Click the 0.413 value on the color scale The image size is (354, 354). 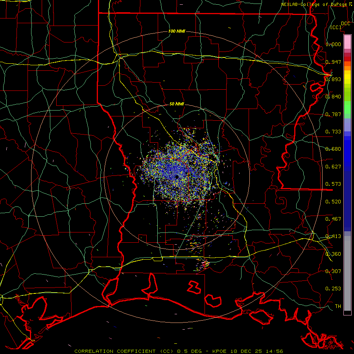tap(333, 236)
